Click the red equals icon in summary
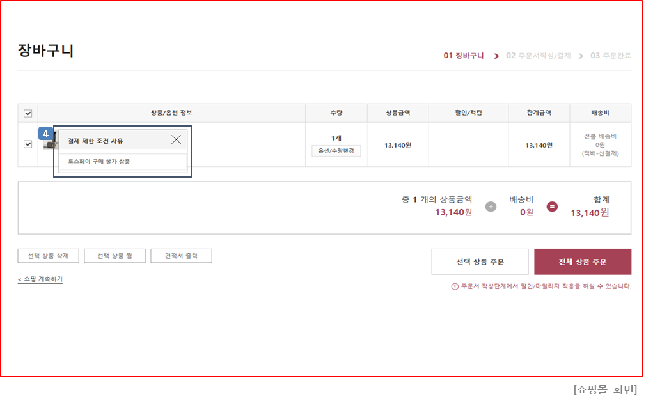This screenshot has height=406, width=646. (552, 207)
